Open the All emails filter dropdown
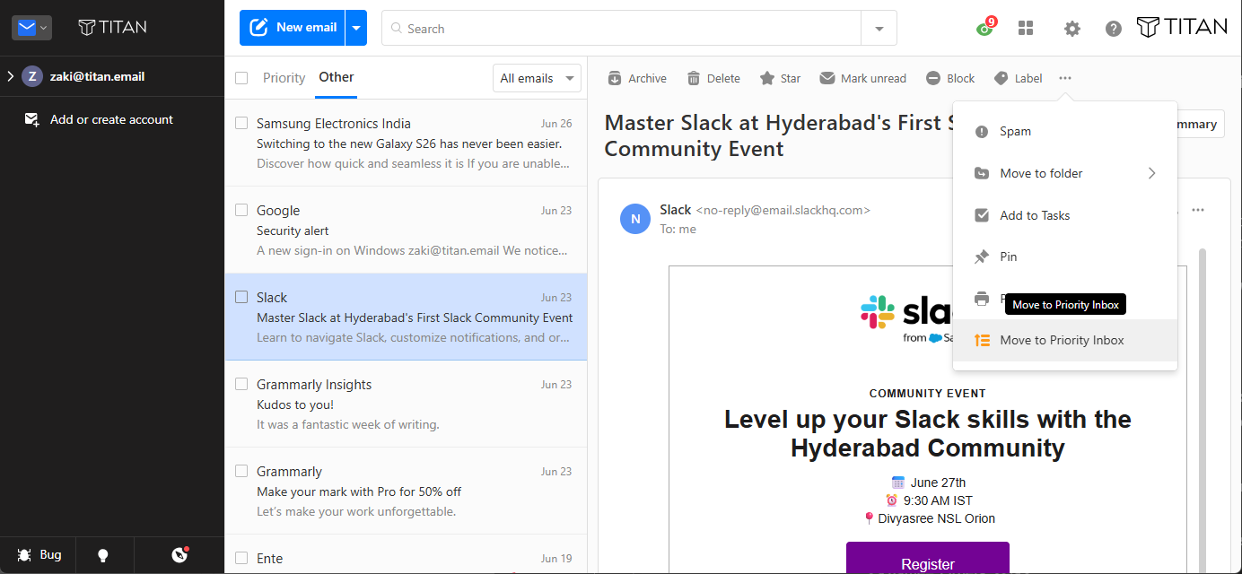1242x574 pixels. pos(537,78)
